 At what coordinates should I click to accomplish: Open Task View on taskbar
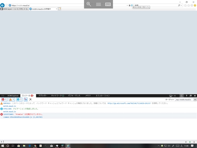13,146
